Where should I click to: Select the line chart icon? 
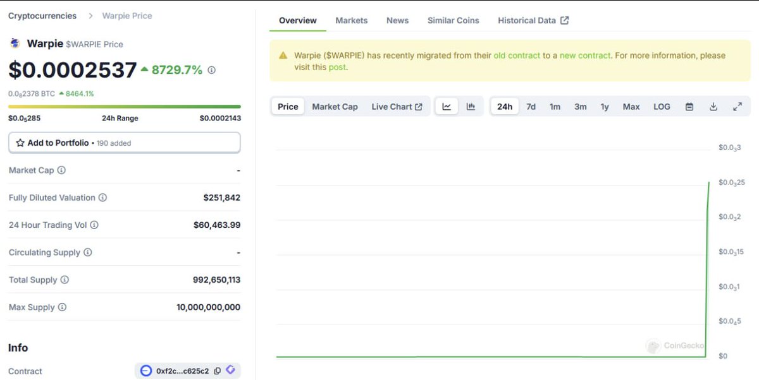[x=447, y=106]
